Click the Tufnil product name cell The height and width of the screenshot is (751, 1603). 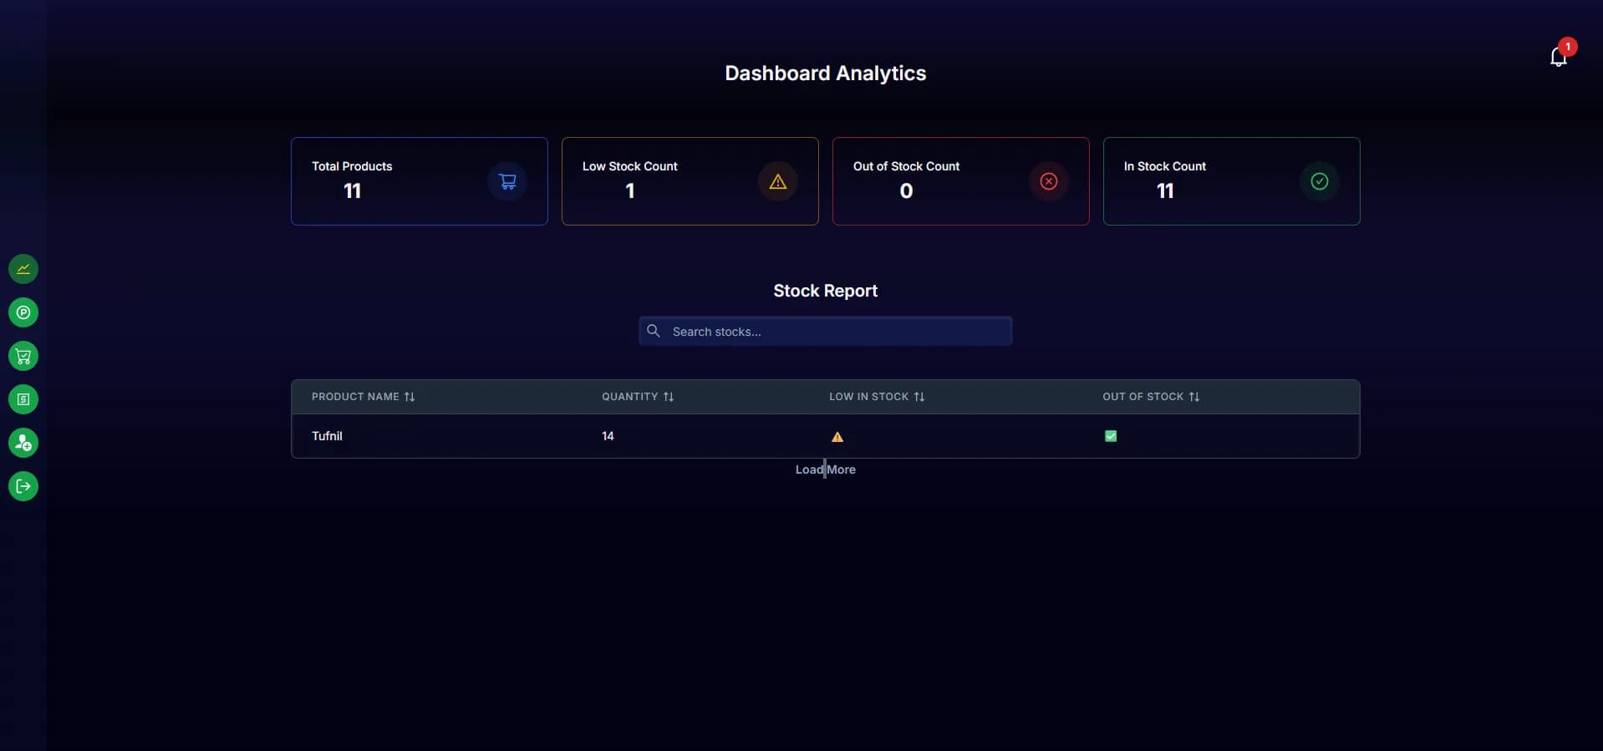pyautogui.click(x=327, y=436)
